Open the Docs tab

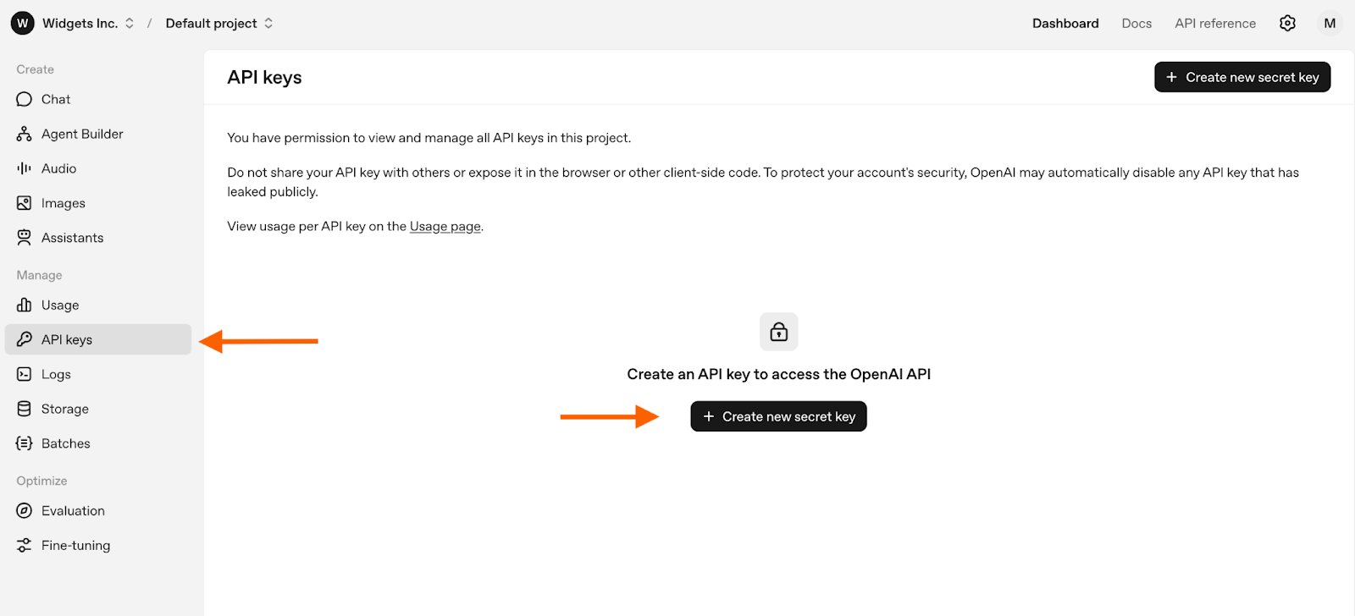click(x=1137, y=24)
